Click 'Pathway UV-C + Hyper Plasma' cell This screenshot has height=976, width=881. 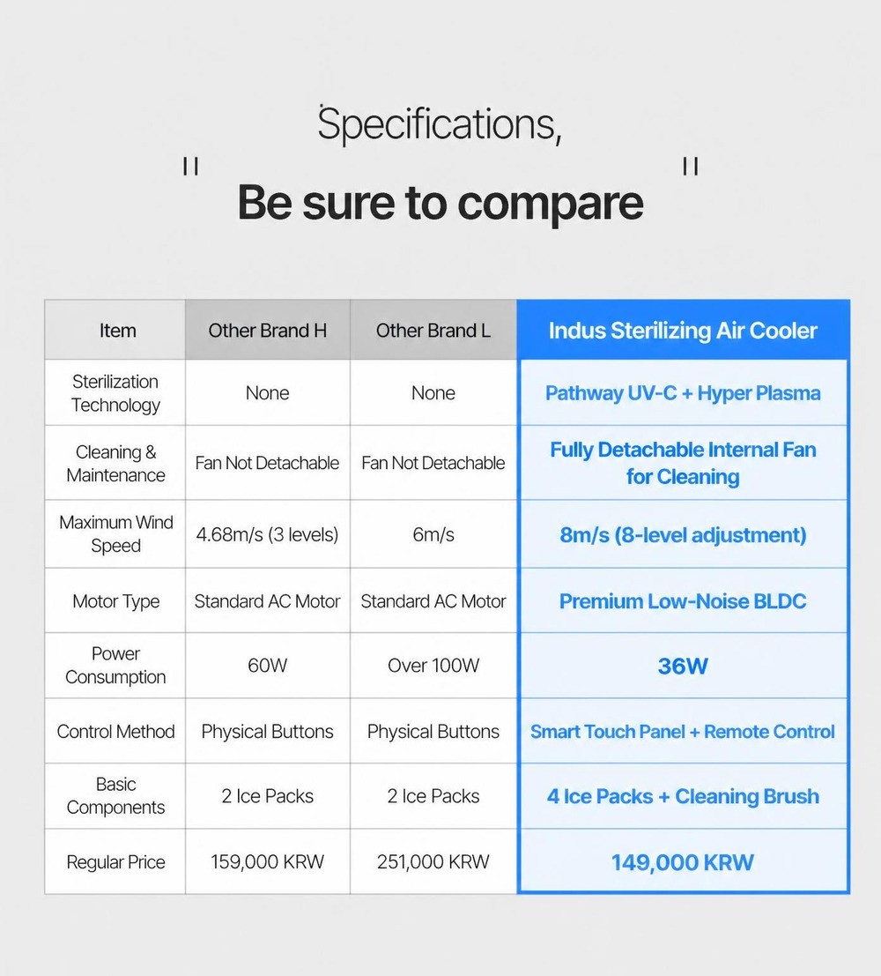(683, 392)
